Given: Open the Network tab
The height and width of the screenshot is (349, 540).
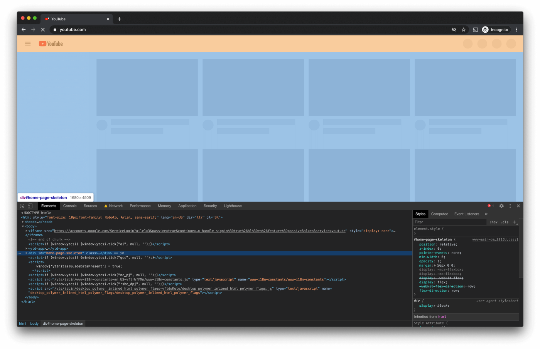Looking at the screenshot, I should [x=113, y=206].
